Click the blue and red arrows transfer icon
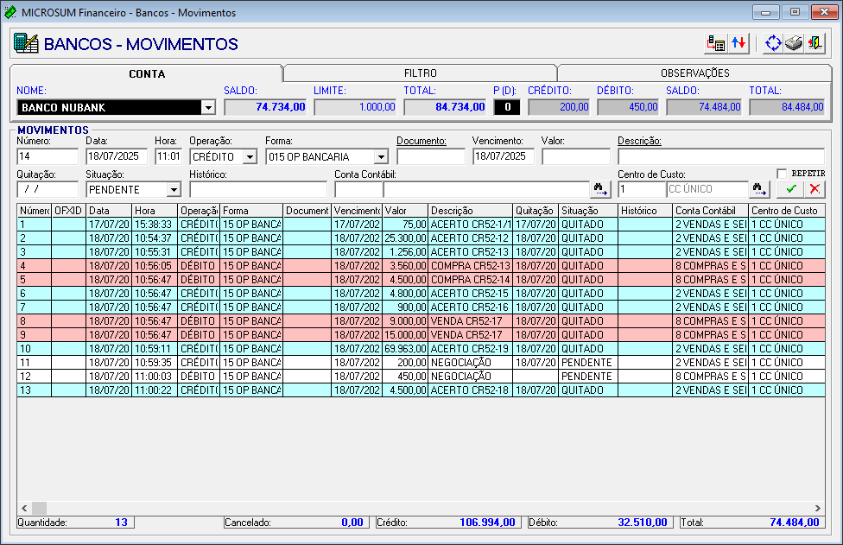The height and width of the screenshot is (545, 843). pyautogui.click(x=738, y=43)
